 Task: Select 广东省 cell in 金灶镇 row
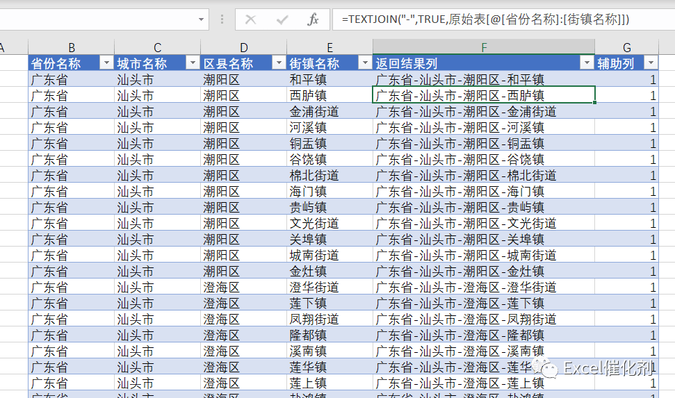(72, 271)
